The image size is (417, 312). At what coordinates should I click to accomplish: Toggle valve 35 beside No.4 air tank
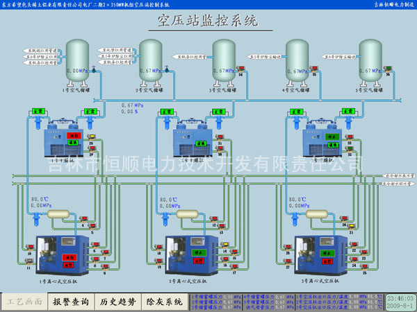point(312,69)
